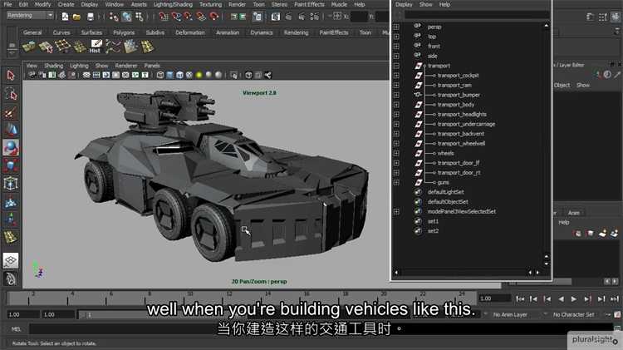Screen dimensions: 623x350
Task: Jump to end of playback range
Action: click(614, 298)
